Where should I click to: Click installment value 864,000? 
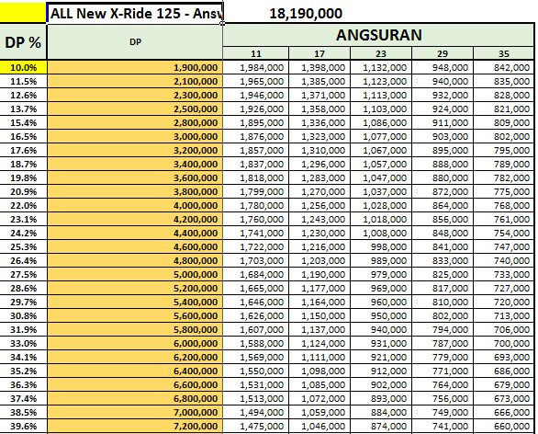443,205
